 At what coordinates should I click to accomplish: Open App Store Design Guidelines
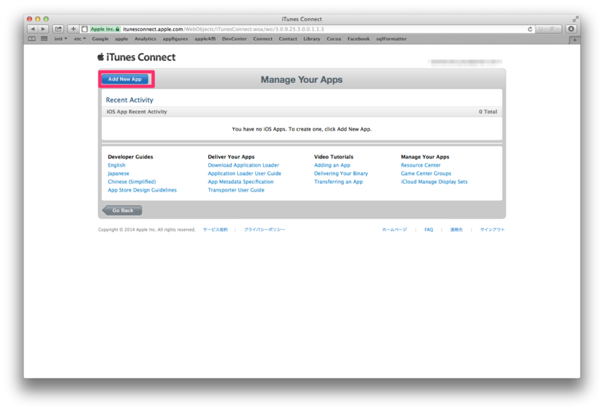point(142,190)
